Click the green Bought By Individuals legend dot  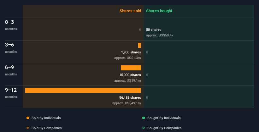(x=144, y=118)
